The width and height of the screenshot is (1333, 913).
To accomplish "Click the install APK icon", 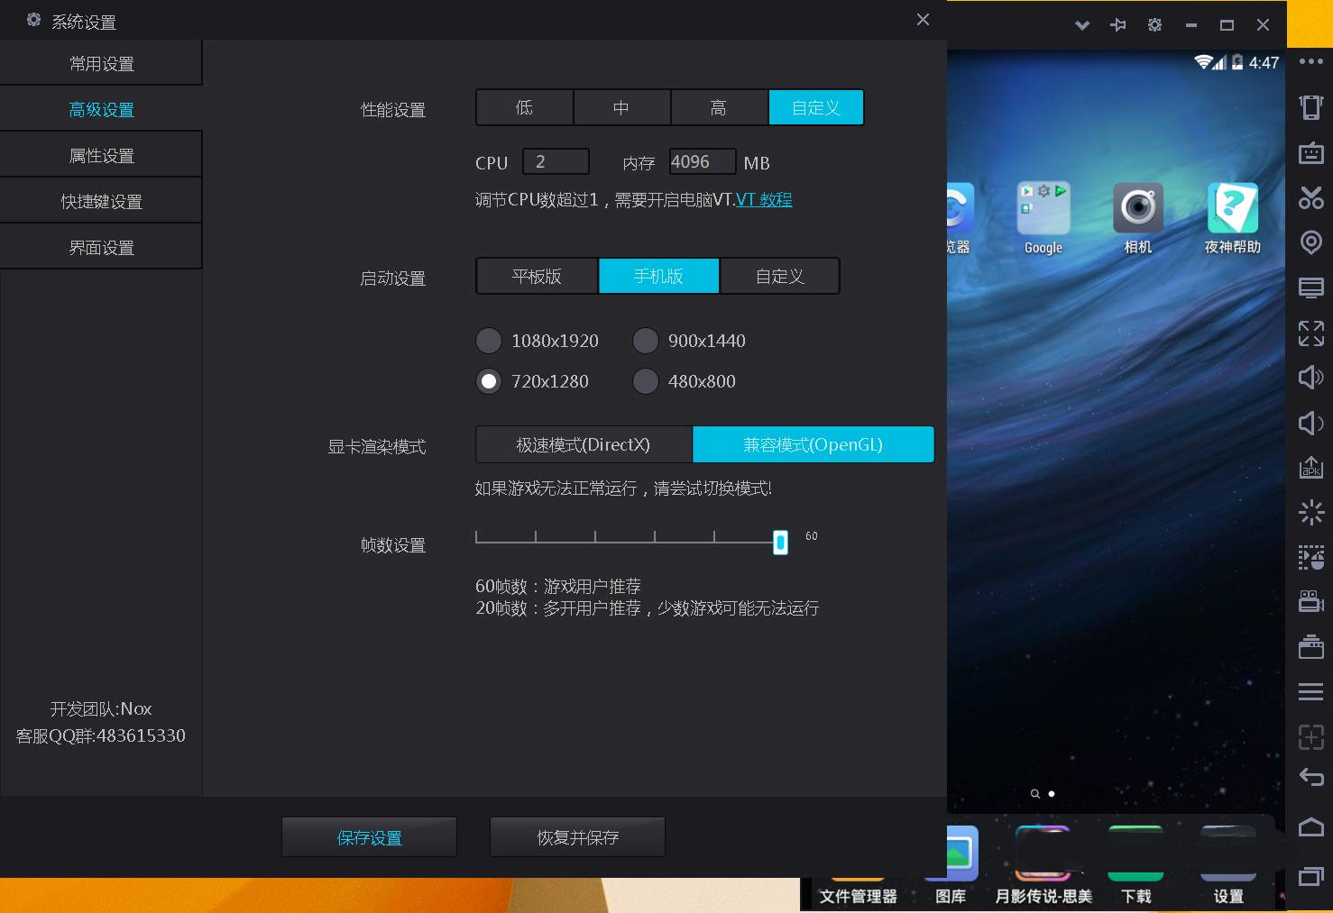I will (1310, 467).
